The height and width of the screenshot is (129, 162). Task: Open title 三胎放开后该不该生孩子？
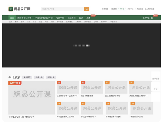[x=67, y=96]
